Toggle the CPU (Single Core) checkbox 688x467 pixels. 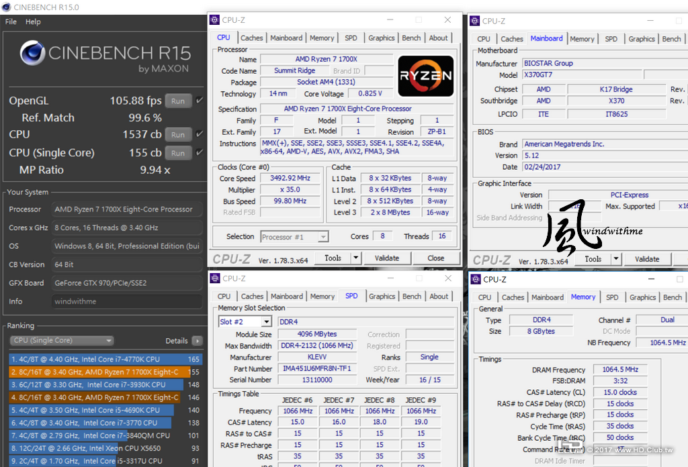click(199, 152)
